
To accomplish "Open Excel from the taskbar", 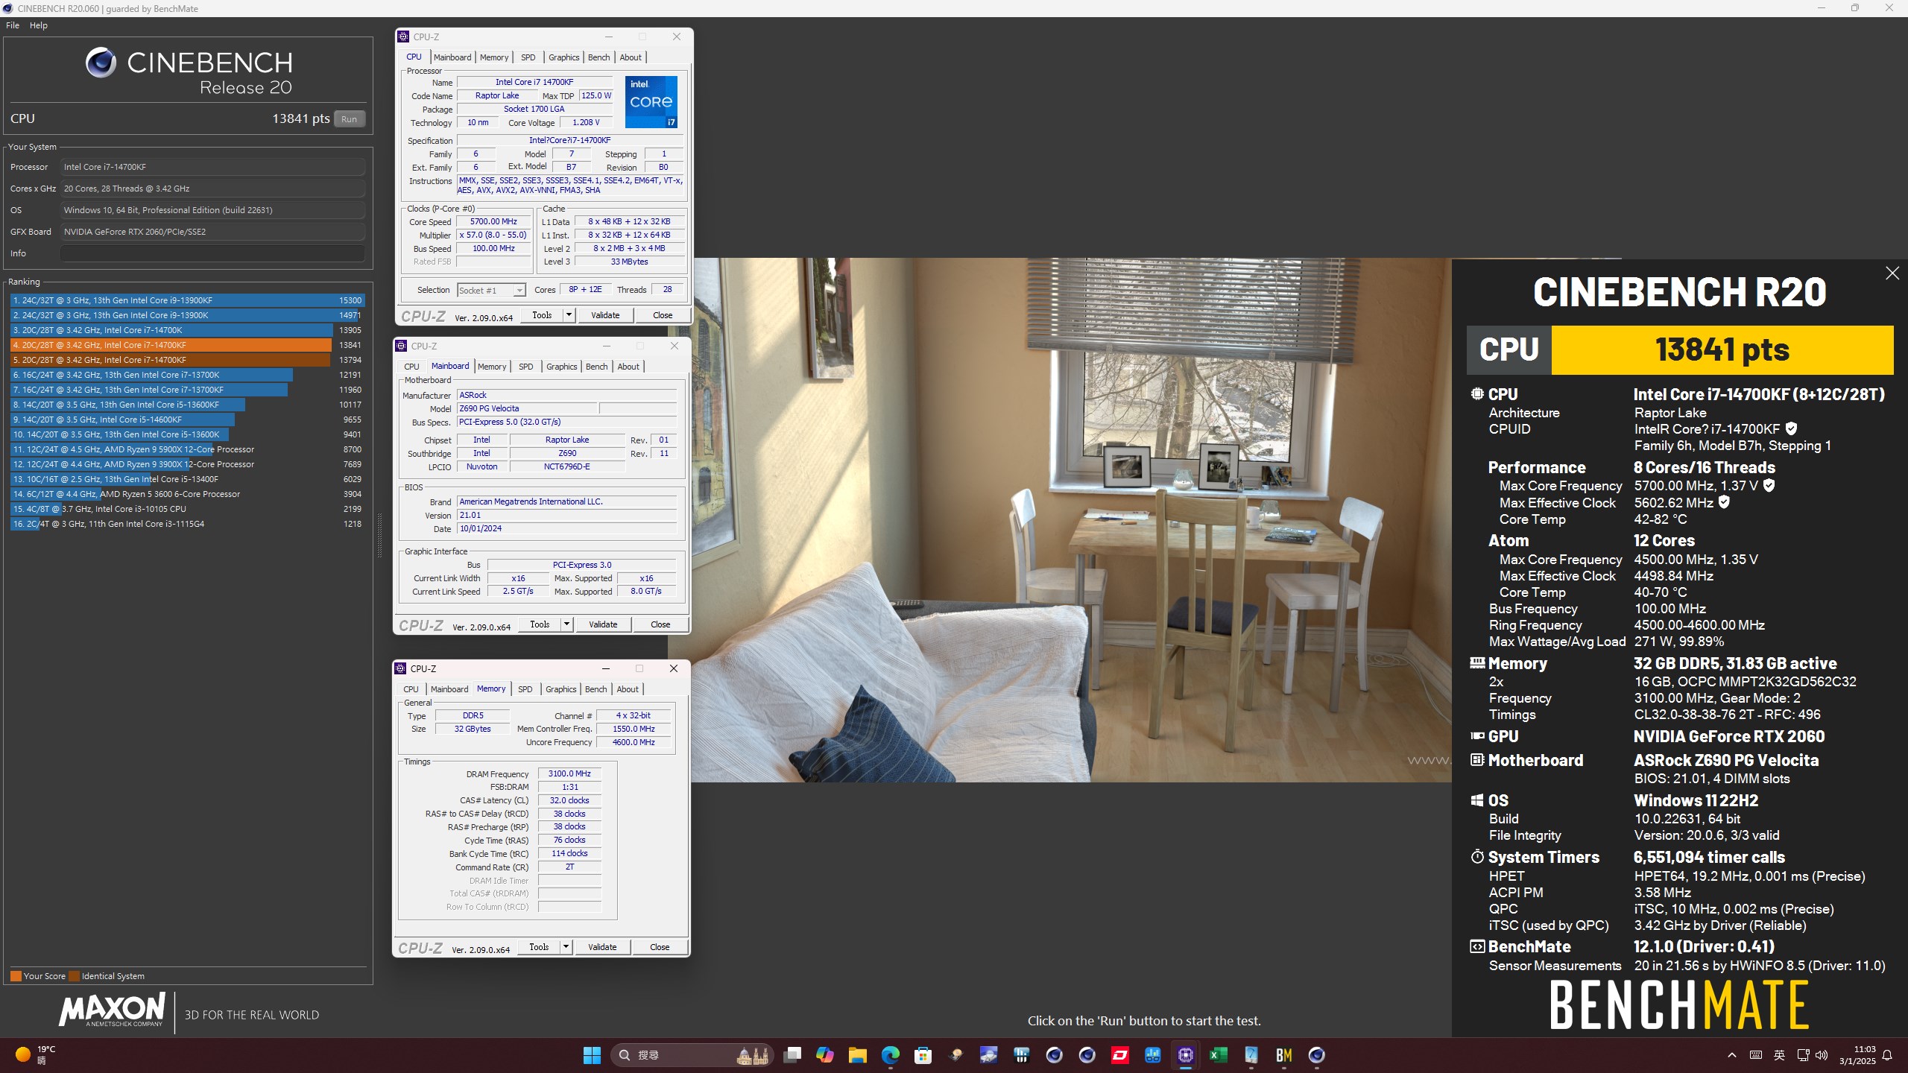I will [x=1219, y=1055].
